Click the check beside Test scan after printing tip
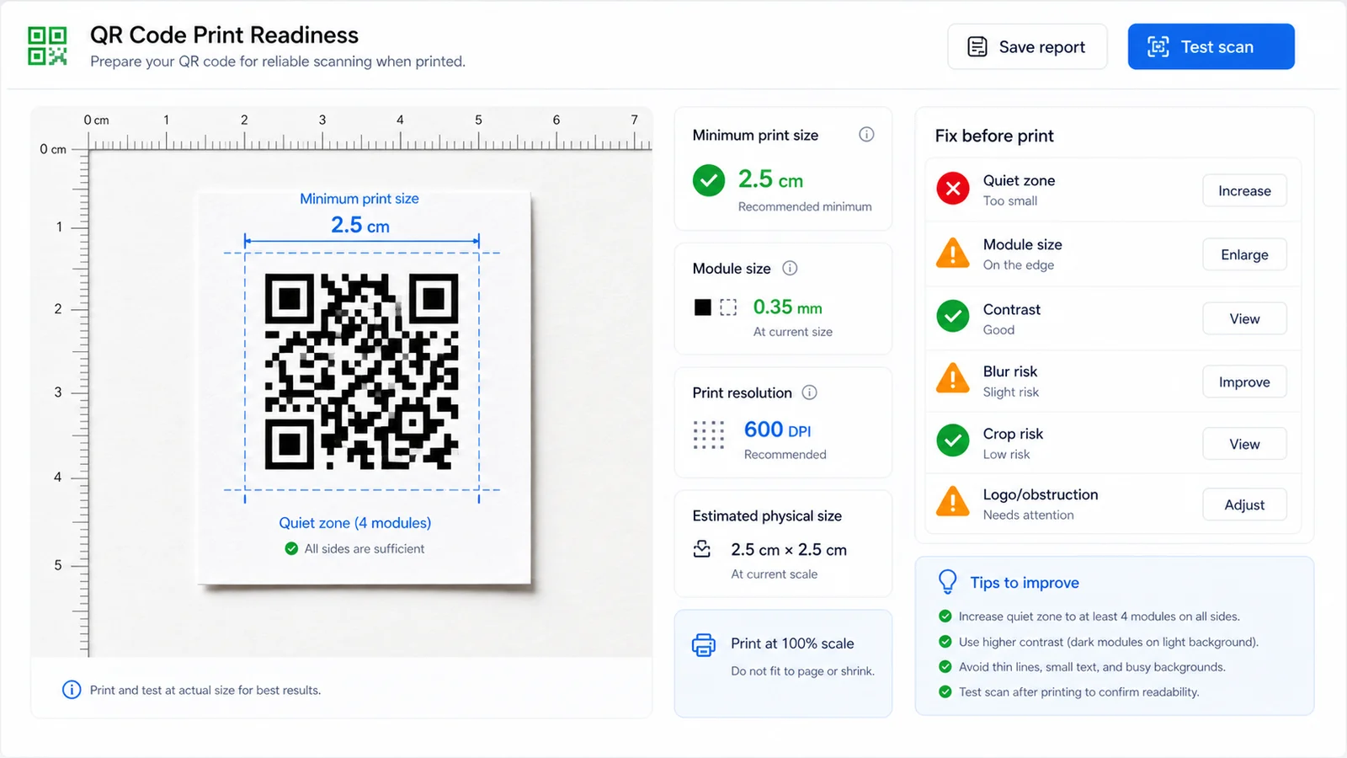Screen dimensions: 1347x758 (x=945, y=692)
